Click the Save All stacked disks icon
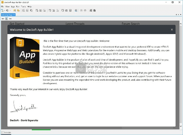Image resolution: width=183 pixels, height=135 pixels. pyautogui.click(x=31, y=10)
